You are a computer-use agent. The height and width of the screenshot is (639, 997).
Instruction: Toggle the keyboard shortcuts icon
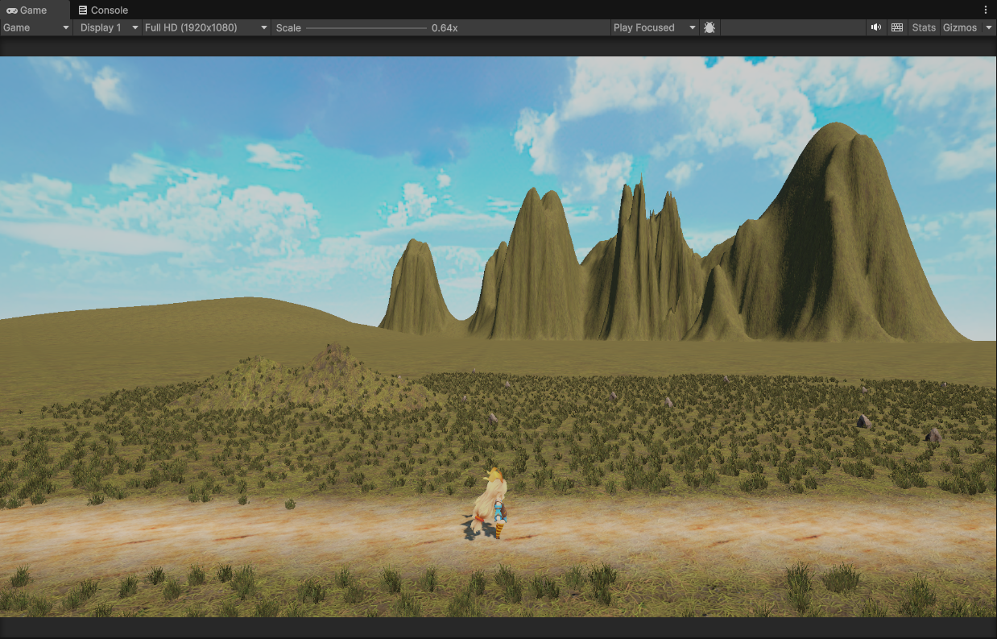tap(897, 27)
